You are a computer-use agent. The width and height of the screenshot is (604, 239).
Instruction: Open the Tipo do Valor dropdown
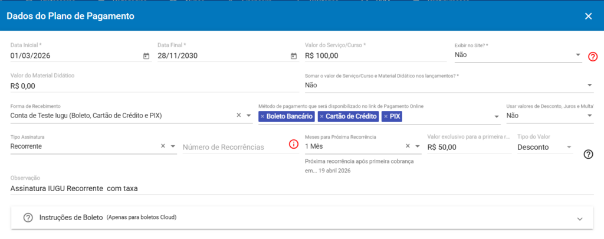(569, 147)
